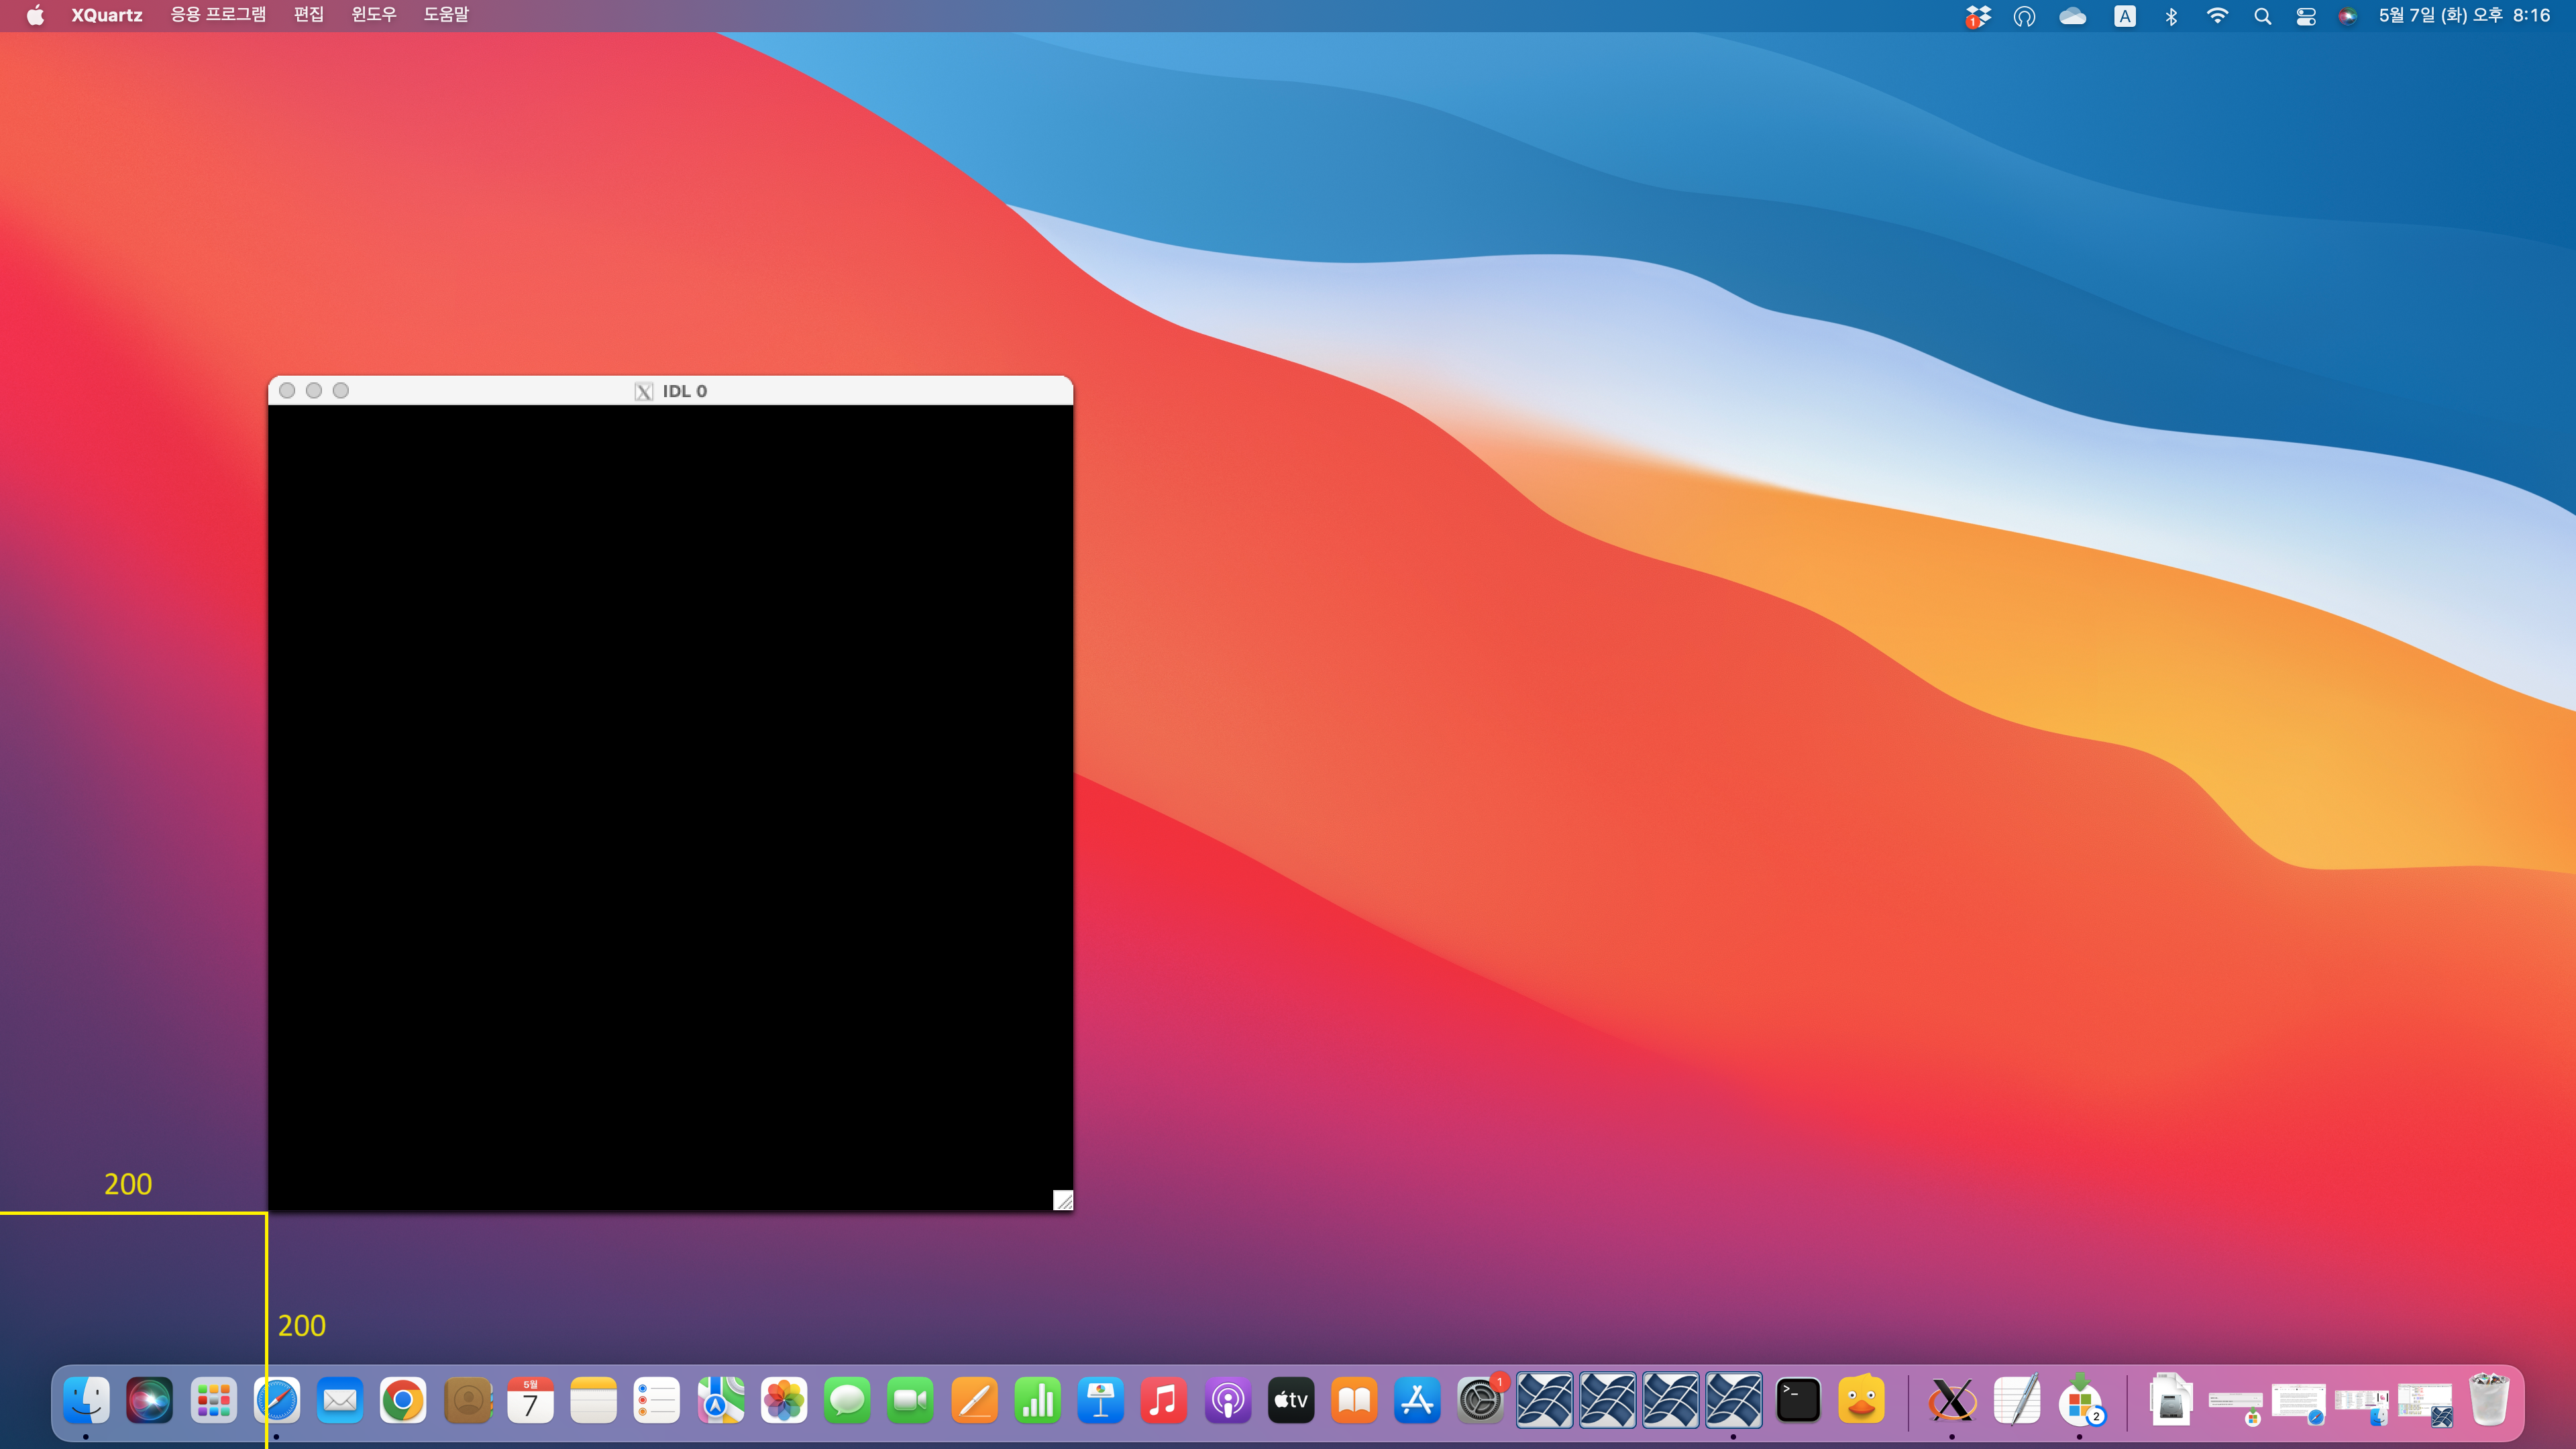Open the 응용 프로그램 menu

(218, 15)
